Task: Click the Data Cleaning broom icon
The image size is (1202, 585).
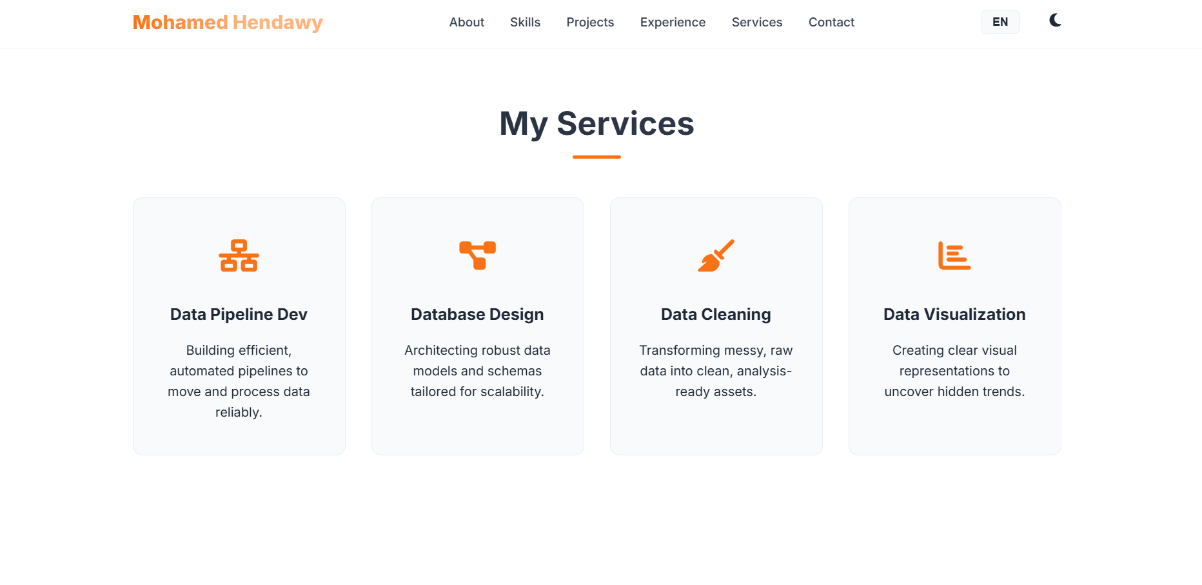Action: click(716, 255)
